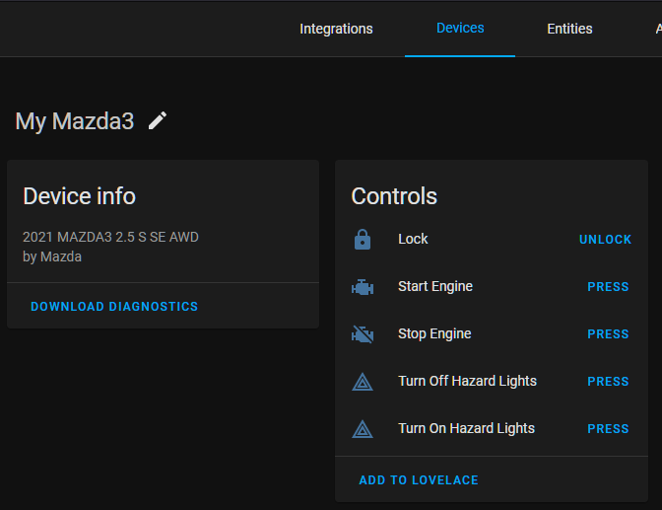Switch to the Integrations tab
This screenshot has height=510, width=662.
click(x=336, y=29)
